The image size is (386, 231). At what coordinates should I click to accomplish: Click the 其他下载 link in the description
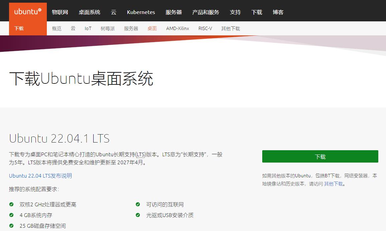click(333, 183)
